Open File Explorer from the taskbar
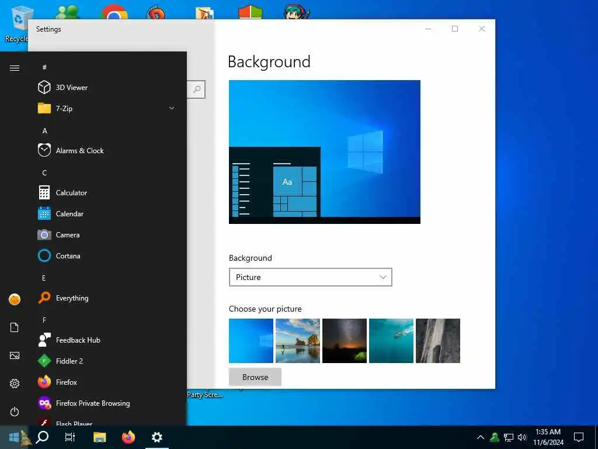The image size is (598, 449). click(99, 437)
